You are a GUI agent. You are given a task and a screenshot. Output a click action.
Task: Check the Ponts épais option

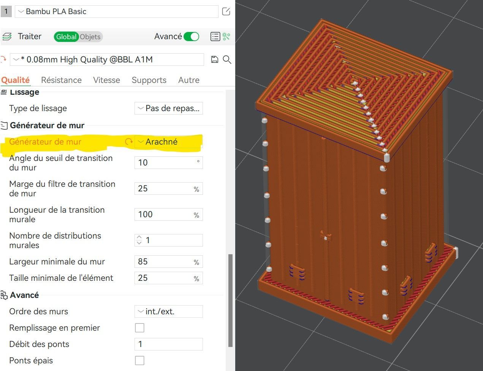coord(140,360)
